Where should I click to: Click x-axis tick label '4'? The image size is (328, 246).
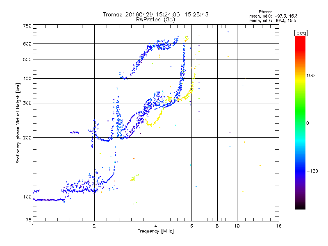(x=156, y=226)
